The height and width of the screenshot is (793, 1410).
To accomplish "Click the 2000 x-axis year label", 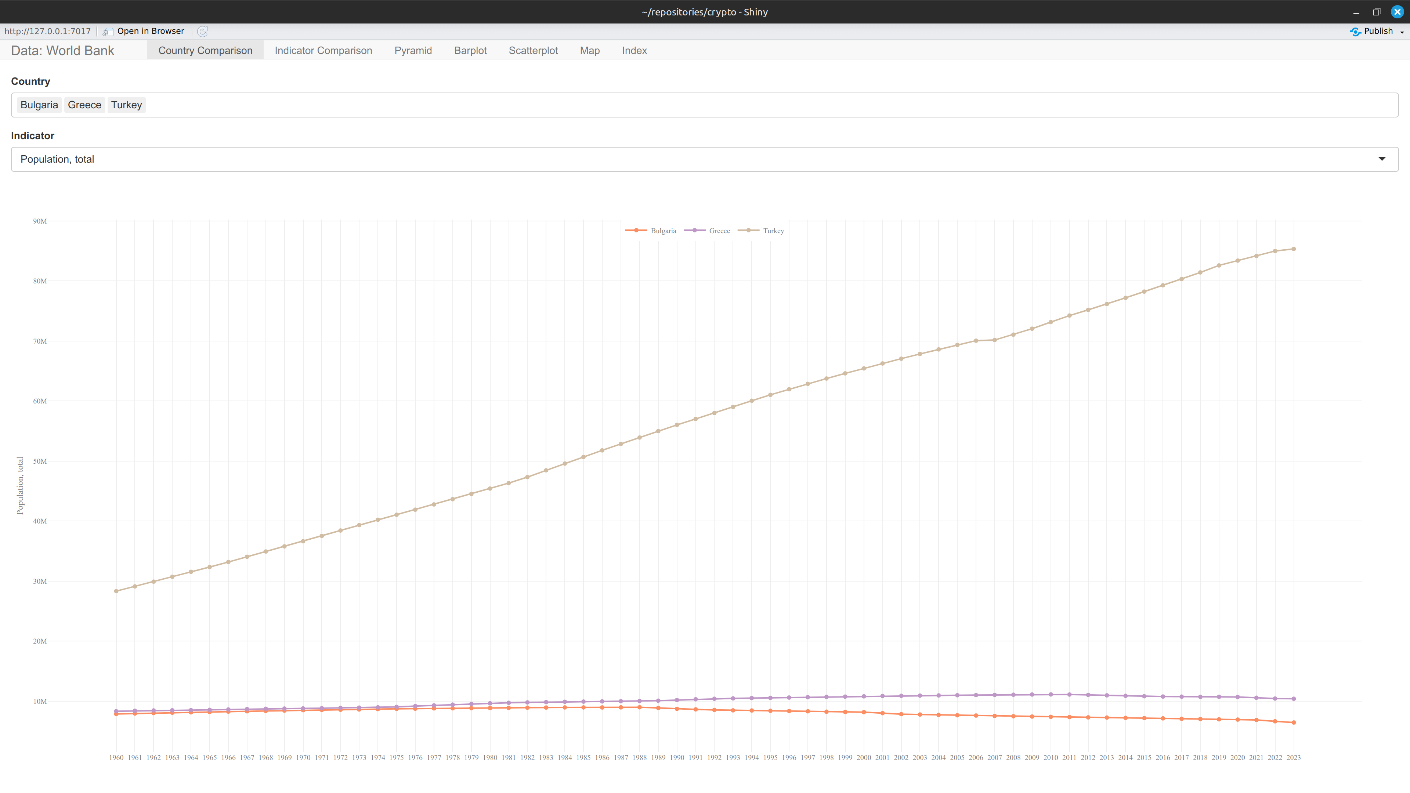I will [864, 757].
